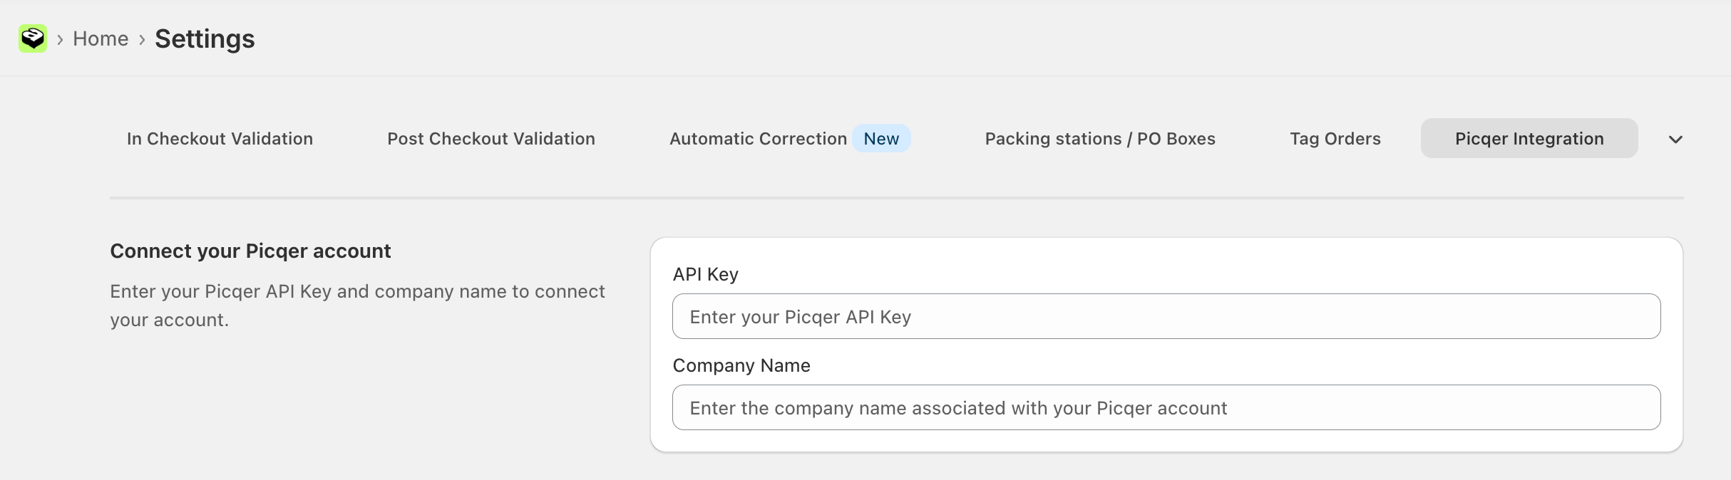Viewport: 1731px width, 480px height.
Task: Open the Packing stations / PO Boxes tab
Action: click(x=1100, y=138)
